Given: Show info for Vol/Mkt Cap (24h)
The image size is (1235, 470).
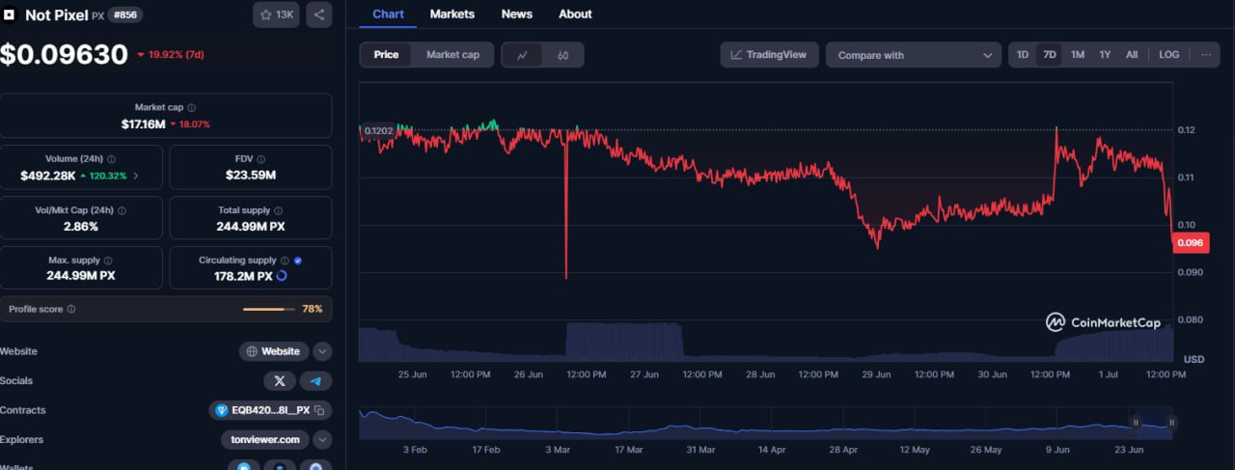Looking at the screenshot, I should 122,210.
